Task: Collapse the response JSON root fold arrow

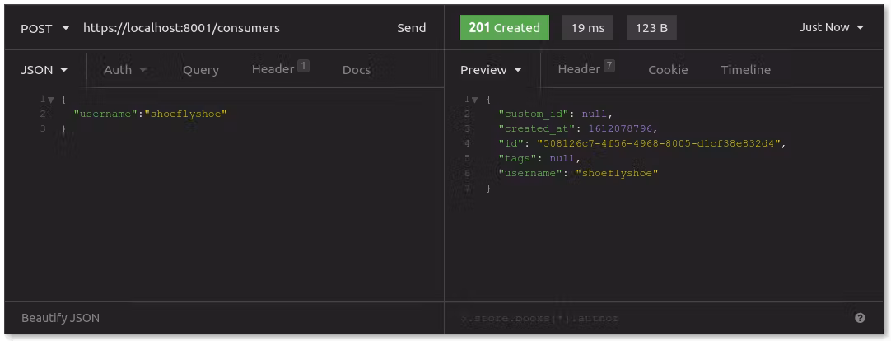Action: [x=477, y=100]
